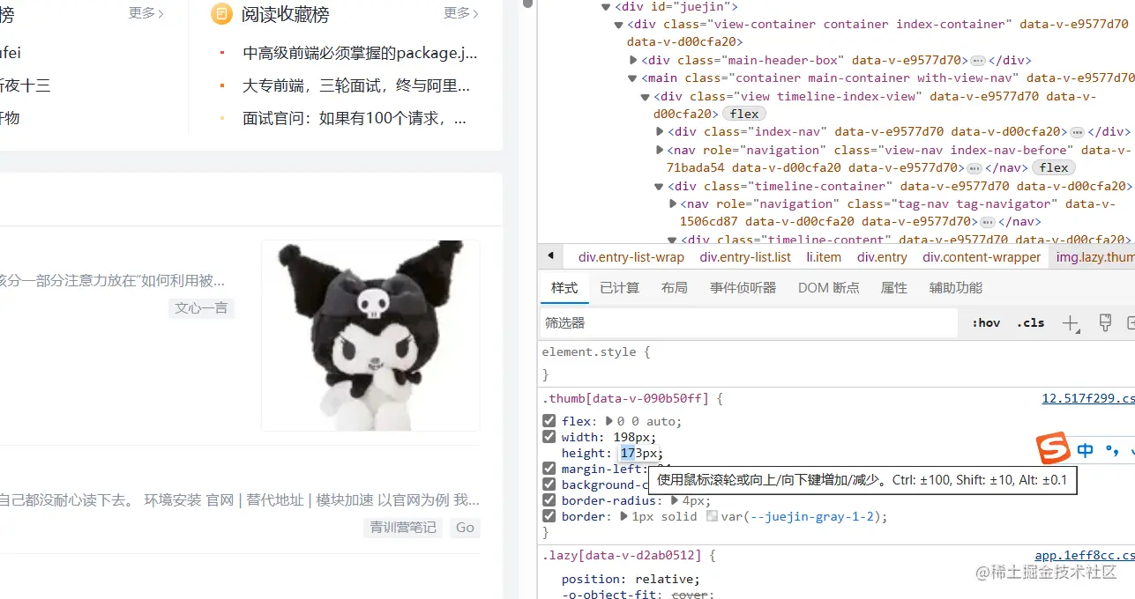Image resolution: width=1135 pixels, height=599 pixels.
Task: Expand the view-nav index-nav-before nav node
Action: point(660,151)
